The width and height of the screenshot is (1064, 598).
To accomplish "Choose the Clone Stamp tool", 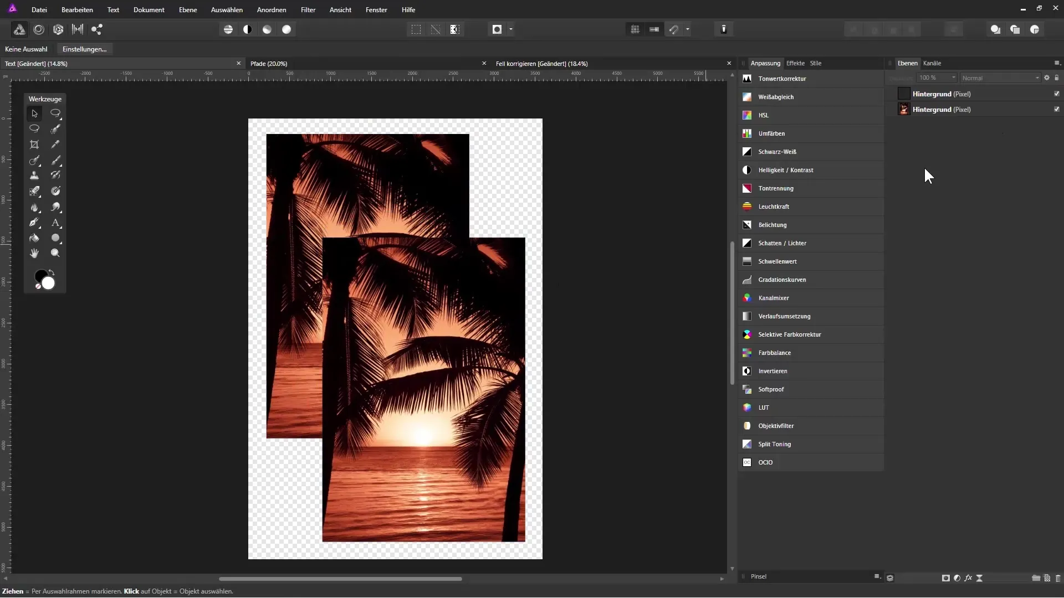I will click(x=34, y=176).
